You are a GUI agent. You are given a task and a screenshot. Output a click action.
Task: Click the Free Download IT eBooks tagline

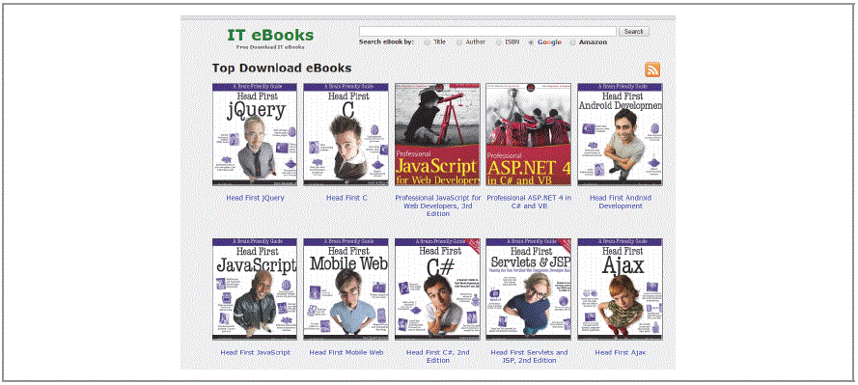pos(271,47)
